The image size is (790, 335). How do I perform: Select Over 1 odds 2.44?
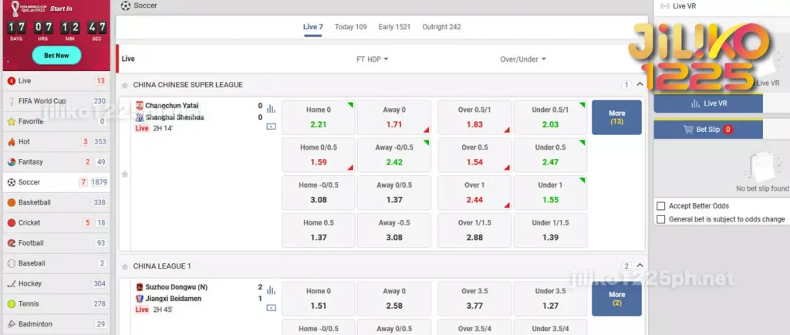coord(474,192)
